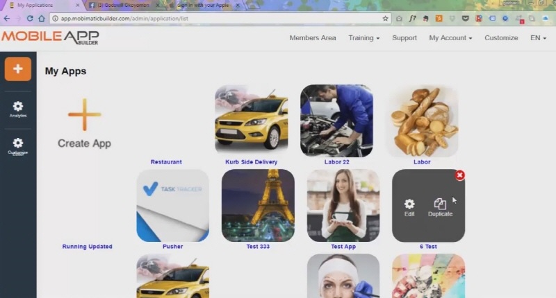Click the Pocket extension icon

pos(465,19)
